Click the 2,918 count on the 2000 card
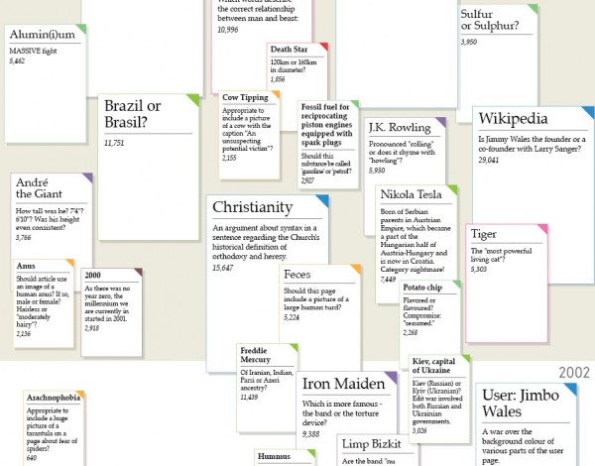 click(x=92, y=328)
